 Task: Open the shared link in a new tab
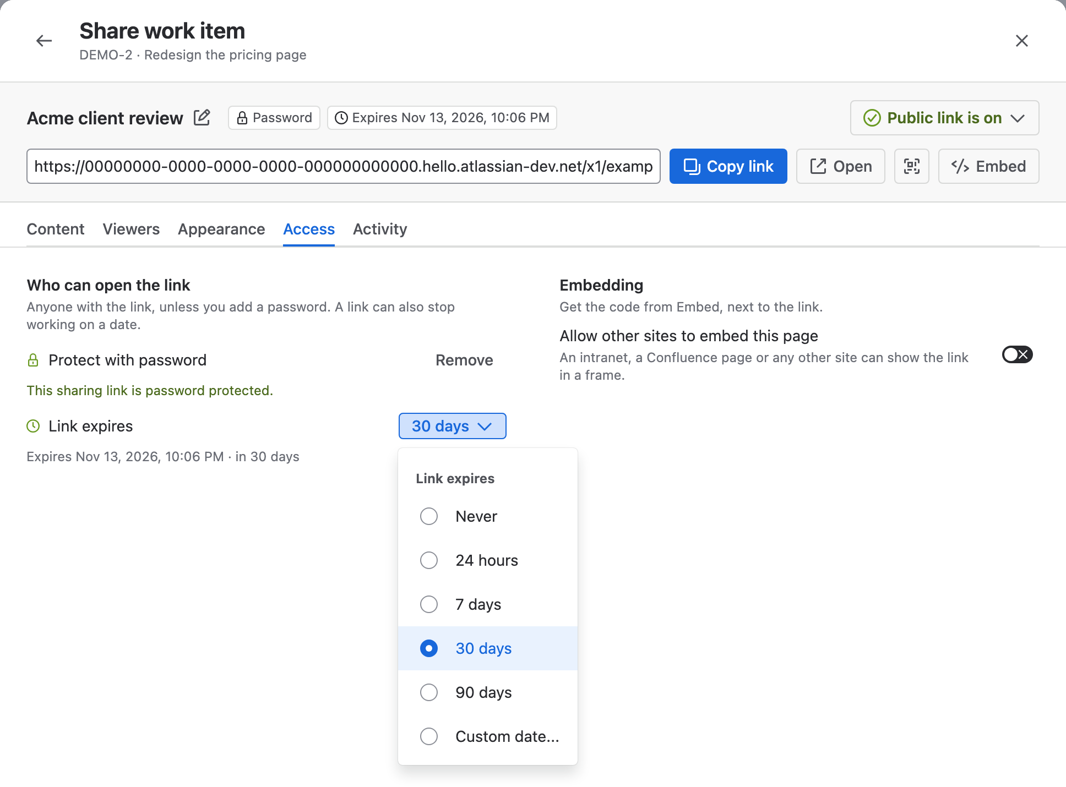841,166
